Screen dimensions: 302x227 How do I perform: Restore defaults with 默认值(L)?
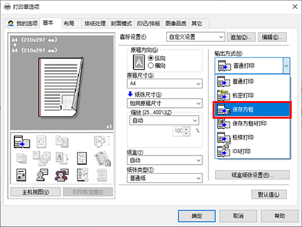[x=269, y=194]
